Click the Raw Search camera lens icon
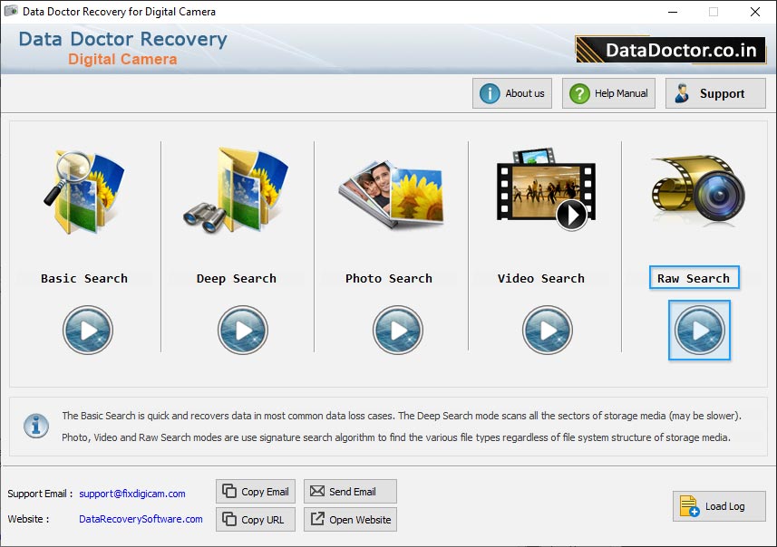This screenshot has height=547, width=777. click(697, 191)
